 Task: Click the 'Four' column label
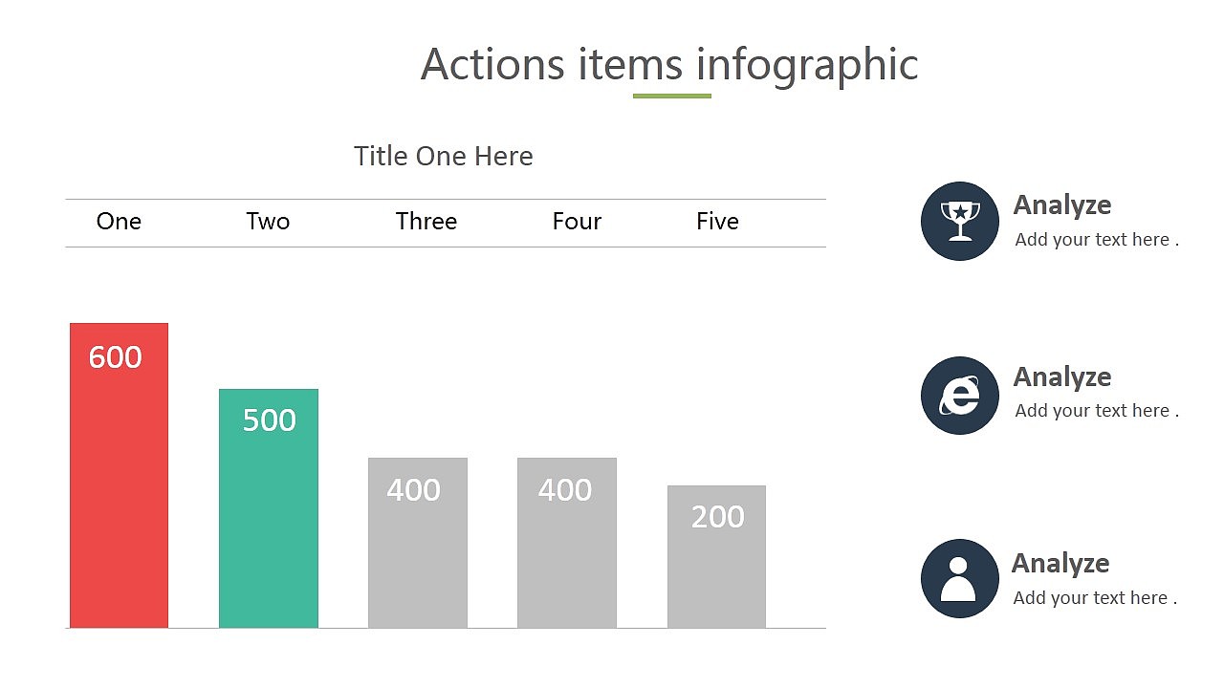pos(577,222)
